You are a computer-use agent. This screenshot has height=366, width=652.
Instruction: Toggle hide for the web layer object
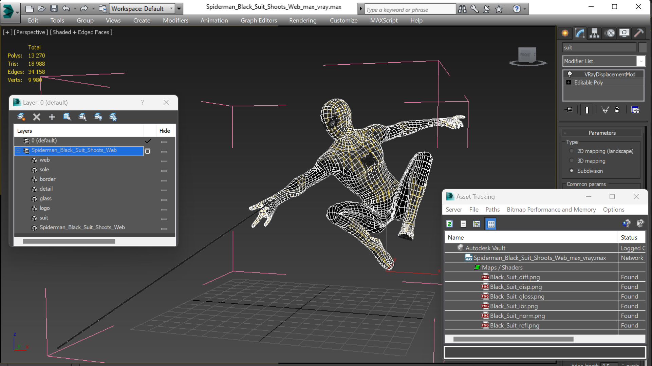[164, 162]
